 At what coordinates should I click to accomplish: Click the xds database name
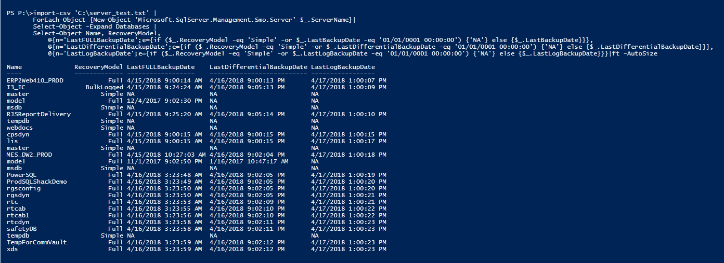click(12, 249)
